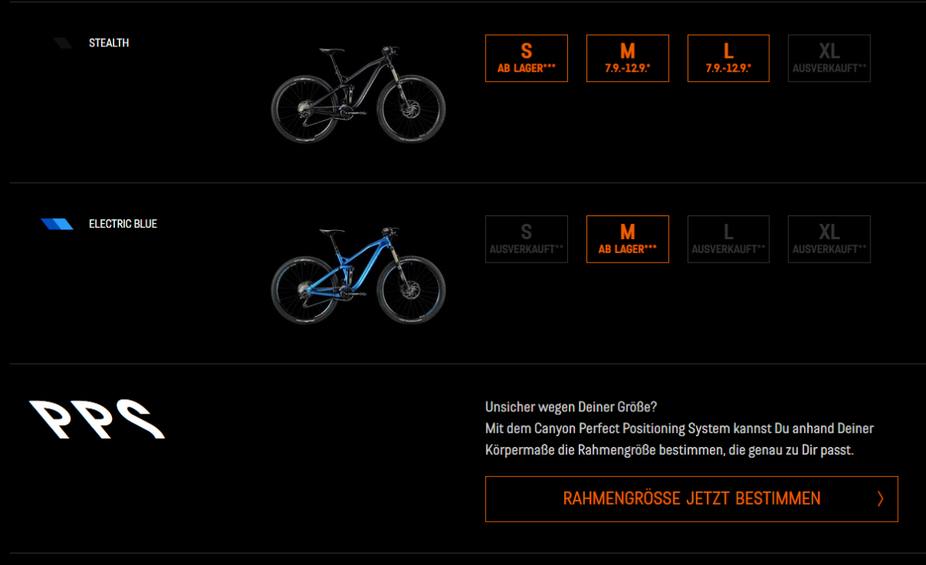Viewport: 926px width, 565px height.
Task: Click the arrow chevron in the Rahmengrösse button
Action: pyautogui.click(x=880, y=499)
